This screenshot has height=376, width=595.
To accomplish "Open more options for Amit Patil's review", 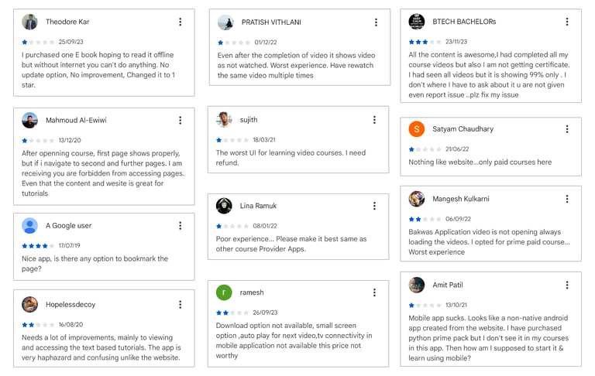I will click(567, 285).
